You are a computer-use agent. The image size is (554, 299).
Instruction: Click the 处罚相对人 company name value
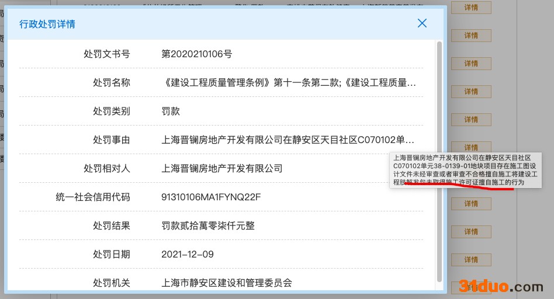[222, 168]
